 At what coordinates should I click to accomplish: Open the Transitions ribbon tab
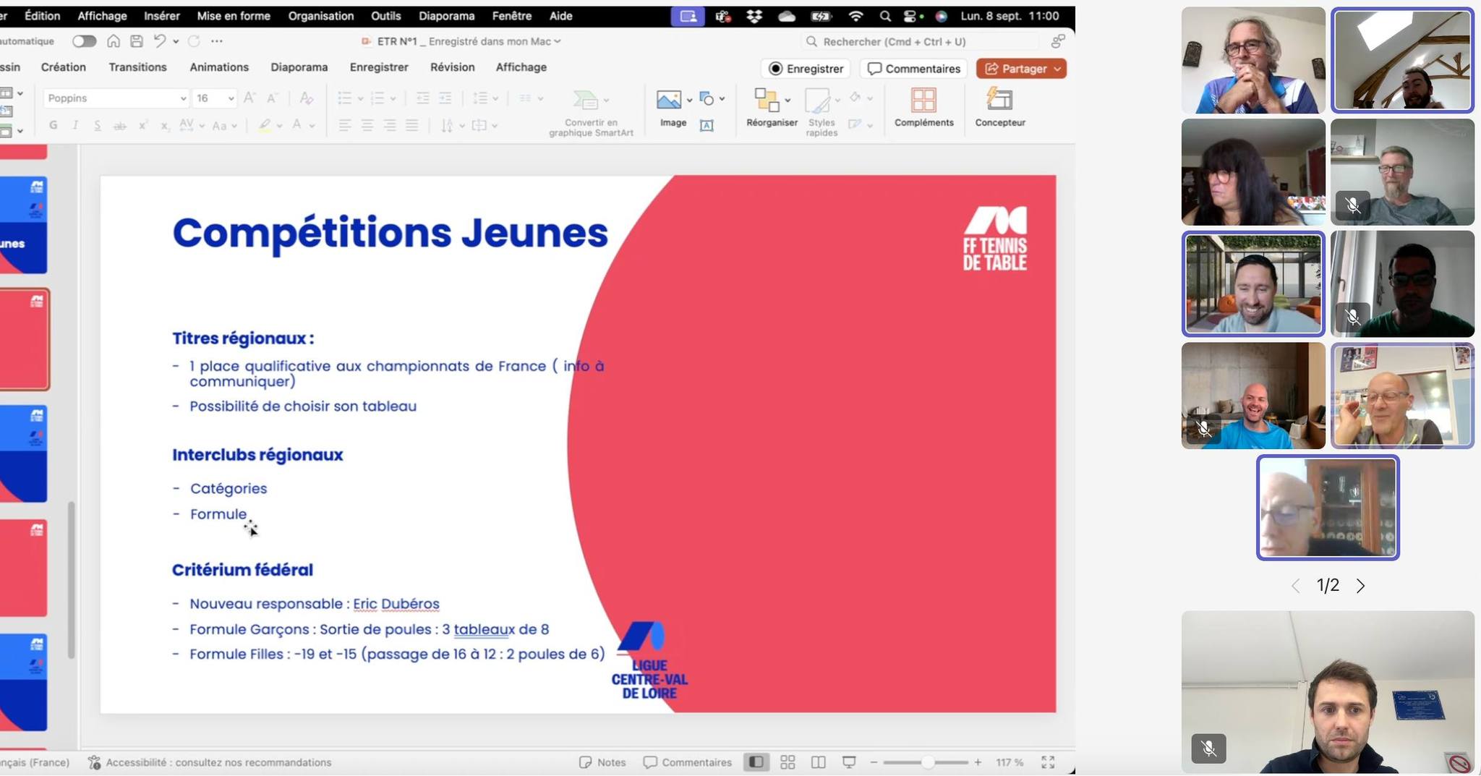[137, 67]
